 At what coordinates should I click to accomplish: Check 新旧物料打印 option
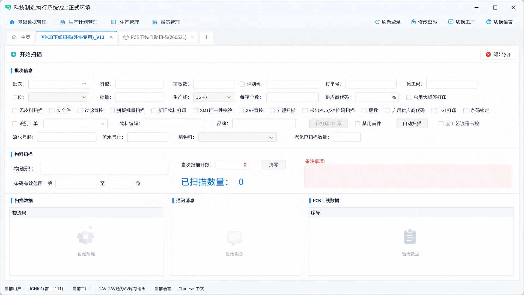click(154, 111)
